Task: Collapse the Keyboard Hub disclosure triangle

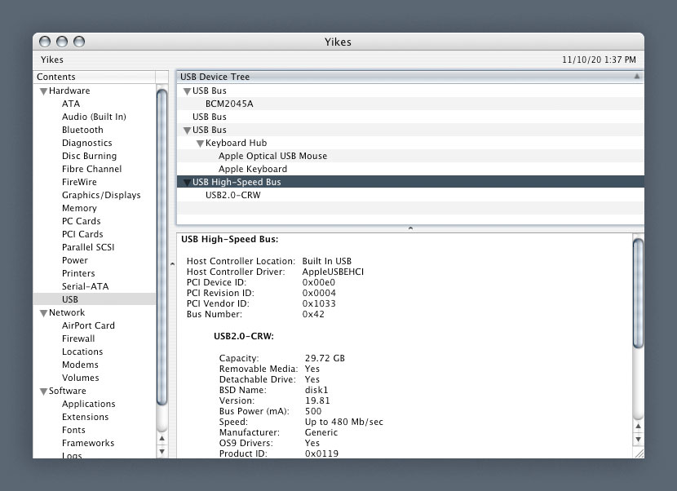Action: 200,144
